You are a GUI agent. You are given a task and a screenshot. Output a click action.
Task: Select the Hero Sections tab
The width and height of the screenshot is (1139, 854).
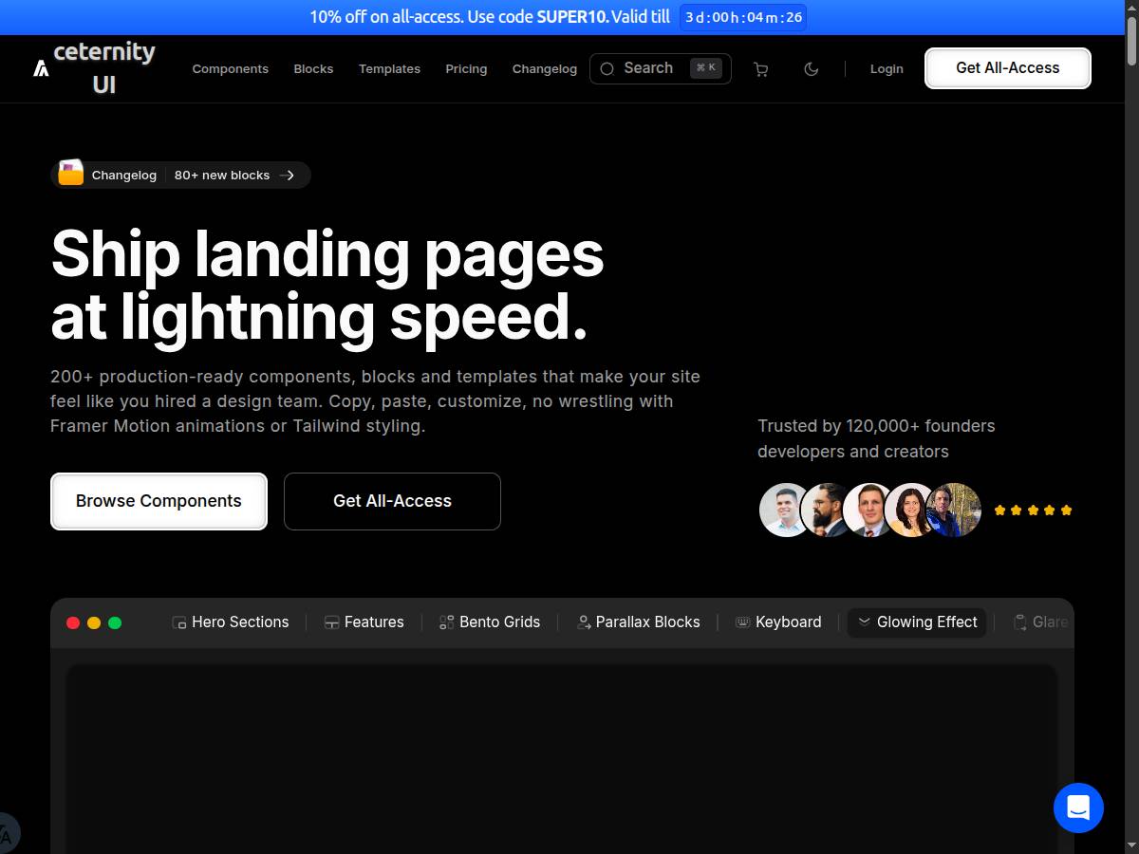point(231,622)
